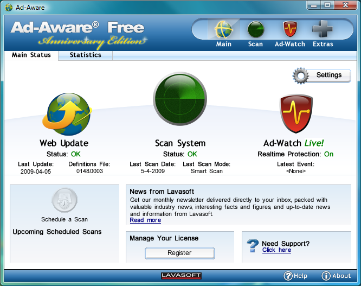Click the Settings gear icon

301,75
